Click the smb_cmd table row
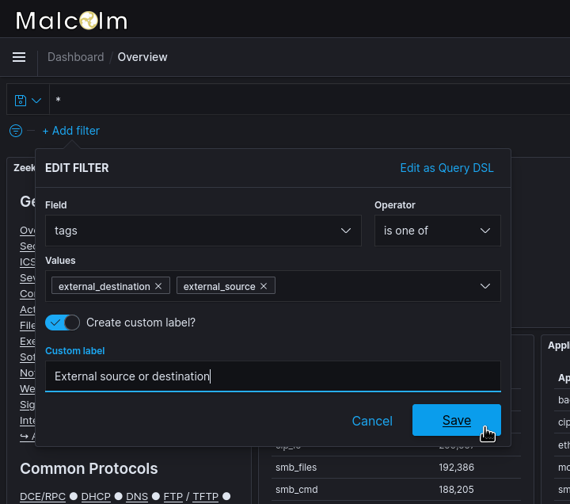 click(397, 490)
